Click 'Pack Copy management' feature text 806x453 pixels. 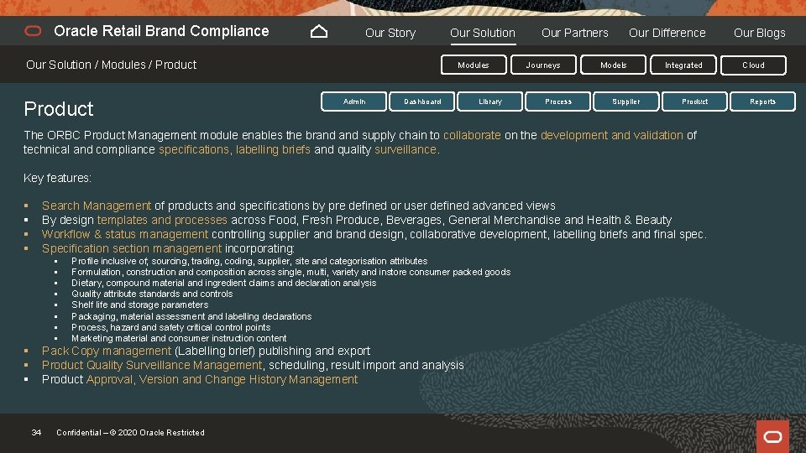coord(107,351)
